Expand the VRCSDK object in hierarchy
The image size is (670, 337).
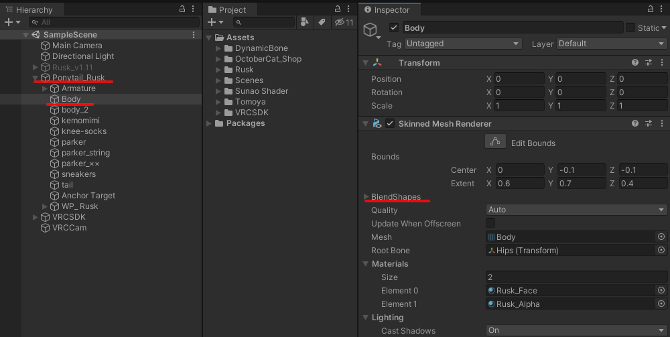pyautogui.click(x=36, y=217)
